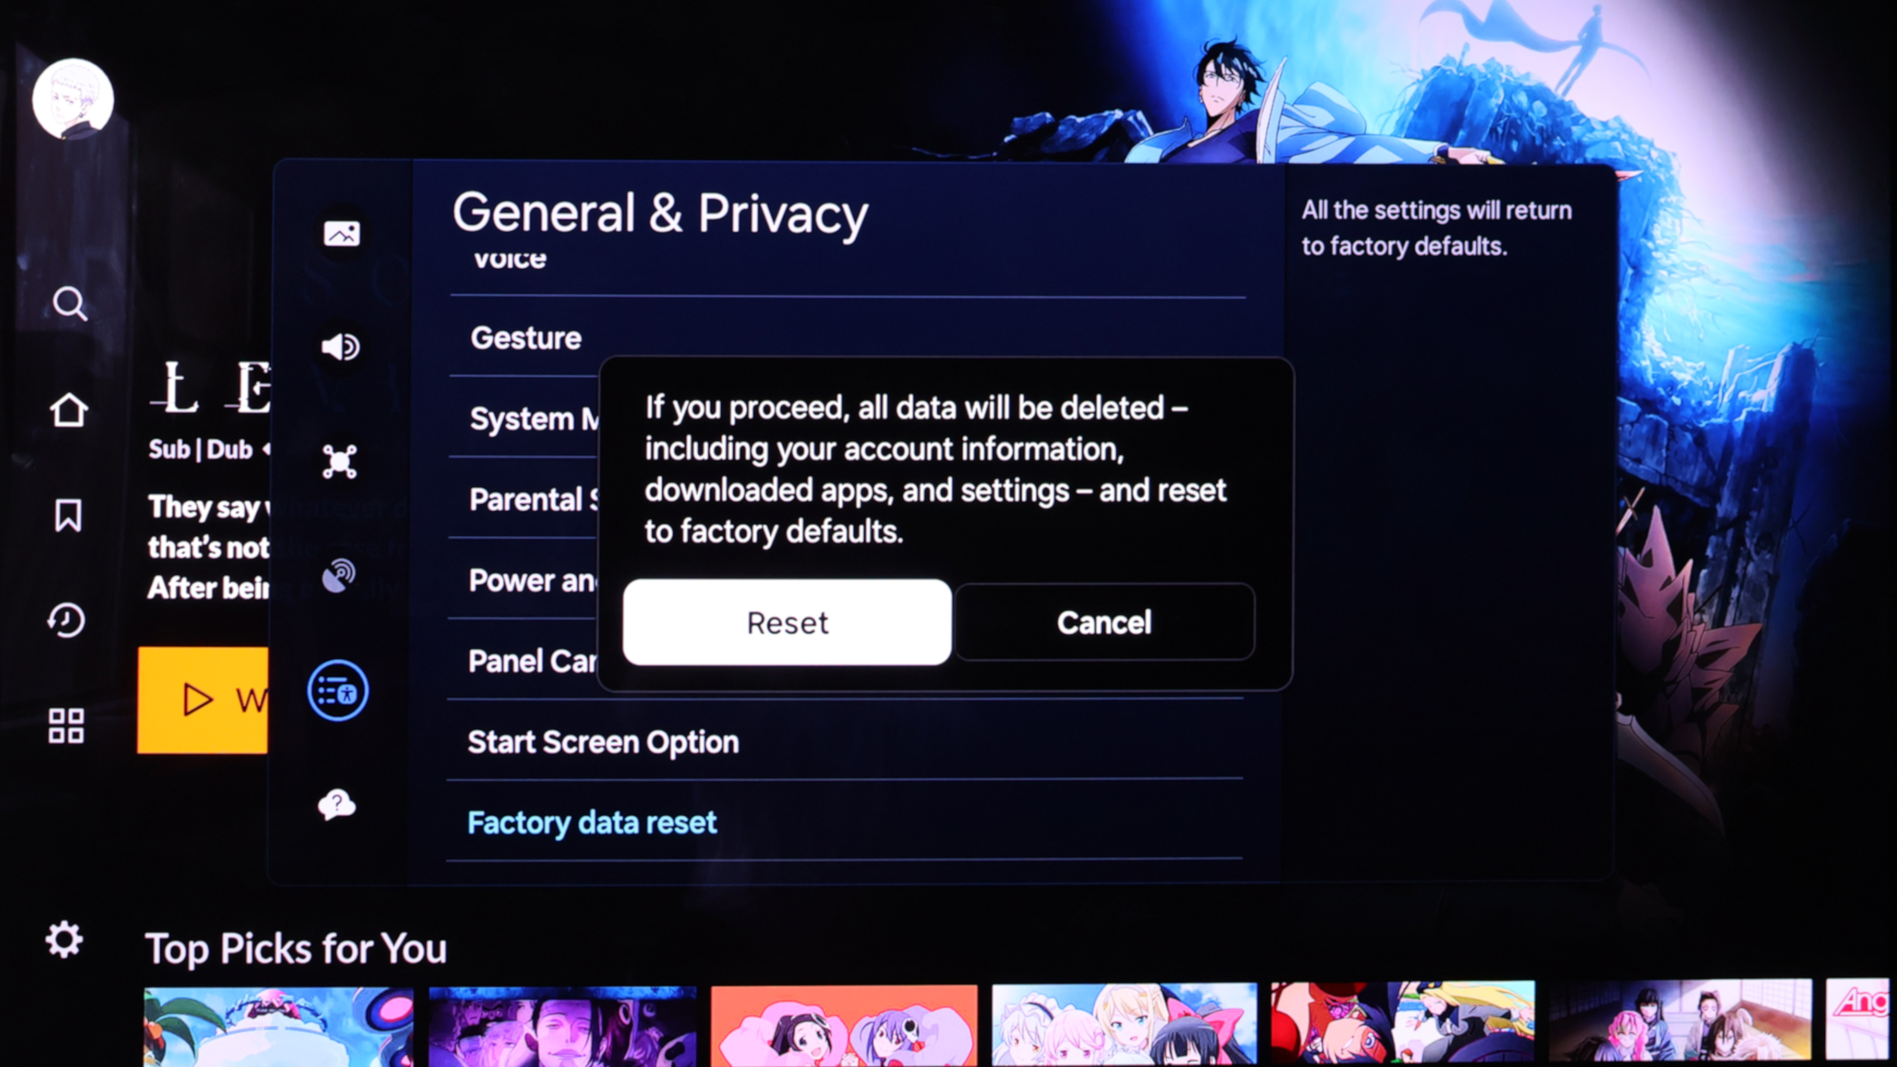The height and width of the screenshot is (1067, 1897).
Task: Click the profile avatar picture
Action: [x=73, y=99]
